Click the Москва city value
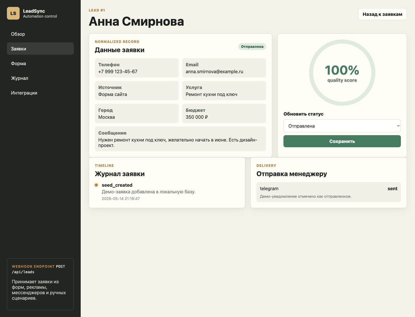 pos(107,117)
